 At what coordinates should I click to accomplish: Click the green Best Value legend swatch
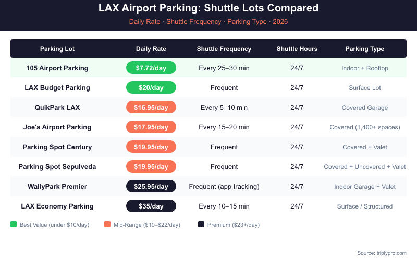[x=14, y=225]
